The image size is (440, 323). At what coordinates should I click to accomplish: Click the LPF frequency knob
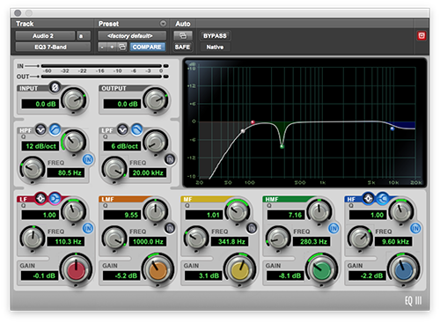pyautogui.click(x=114, y=169)
